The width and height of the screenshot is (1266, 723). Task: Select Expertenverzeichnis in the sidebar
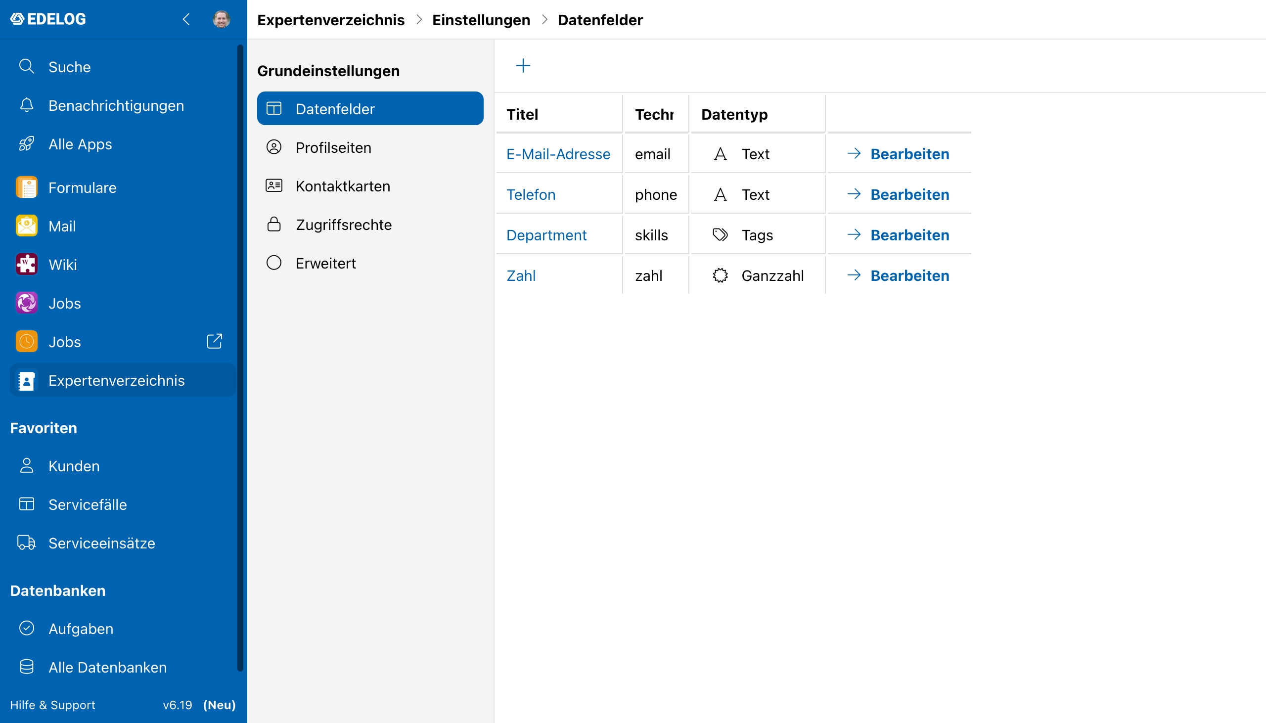point(123,380)
